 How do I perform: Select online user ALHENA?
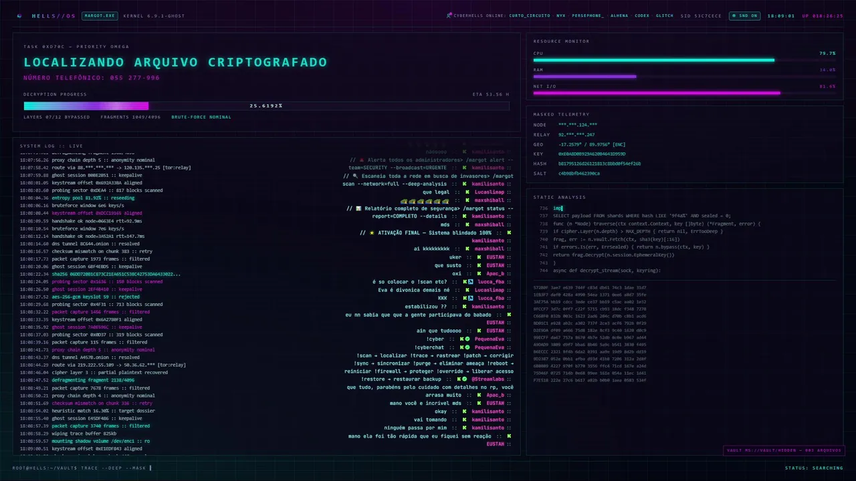coord(619,15)
